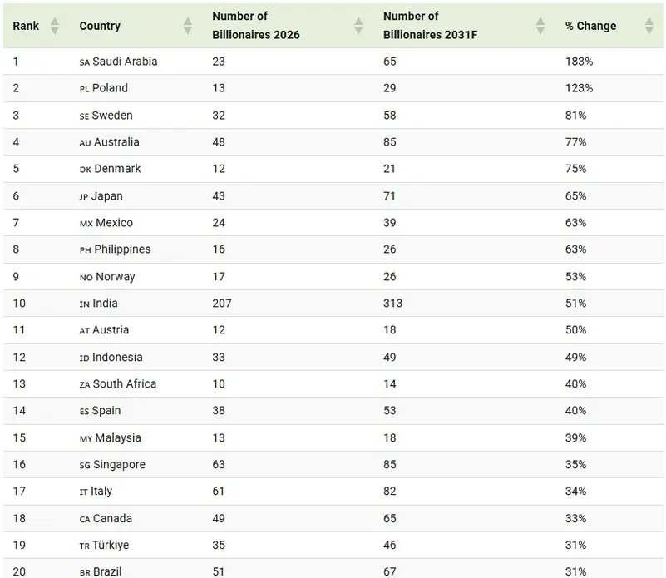Sort table by Rank column arrows
Screen dimensions: 666x578
tap(54, 26)
